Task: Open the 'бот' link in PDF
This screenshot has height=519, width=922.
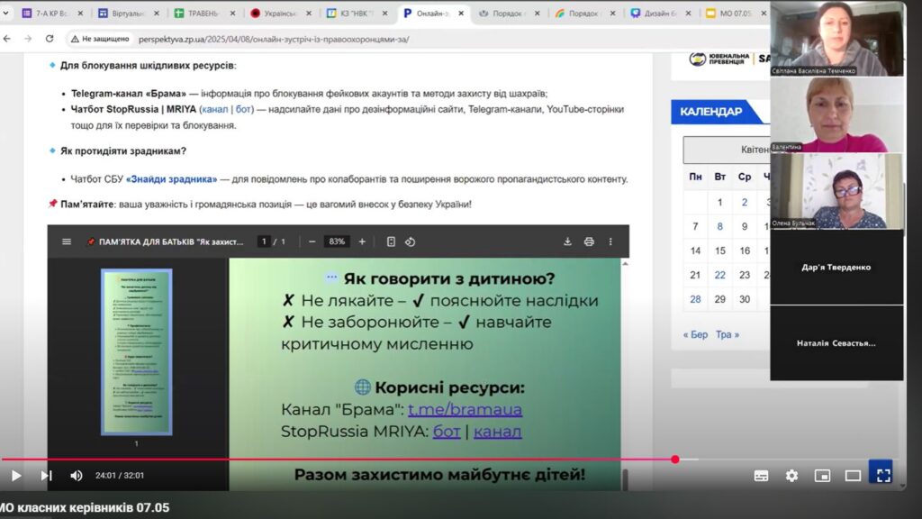Action: [447, 432]
